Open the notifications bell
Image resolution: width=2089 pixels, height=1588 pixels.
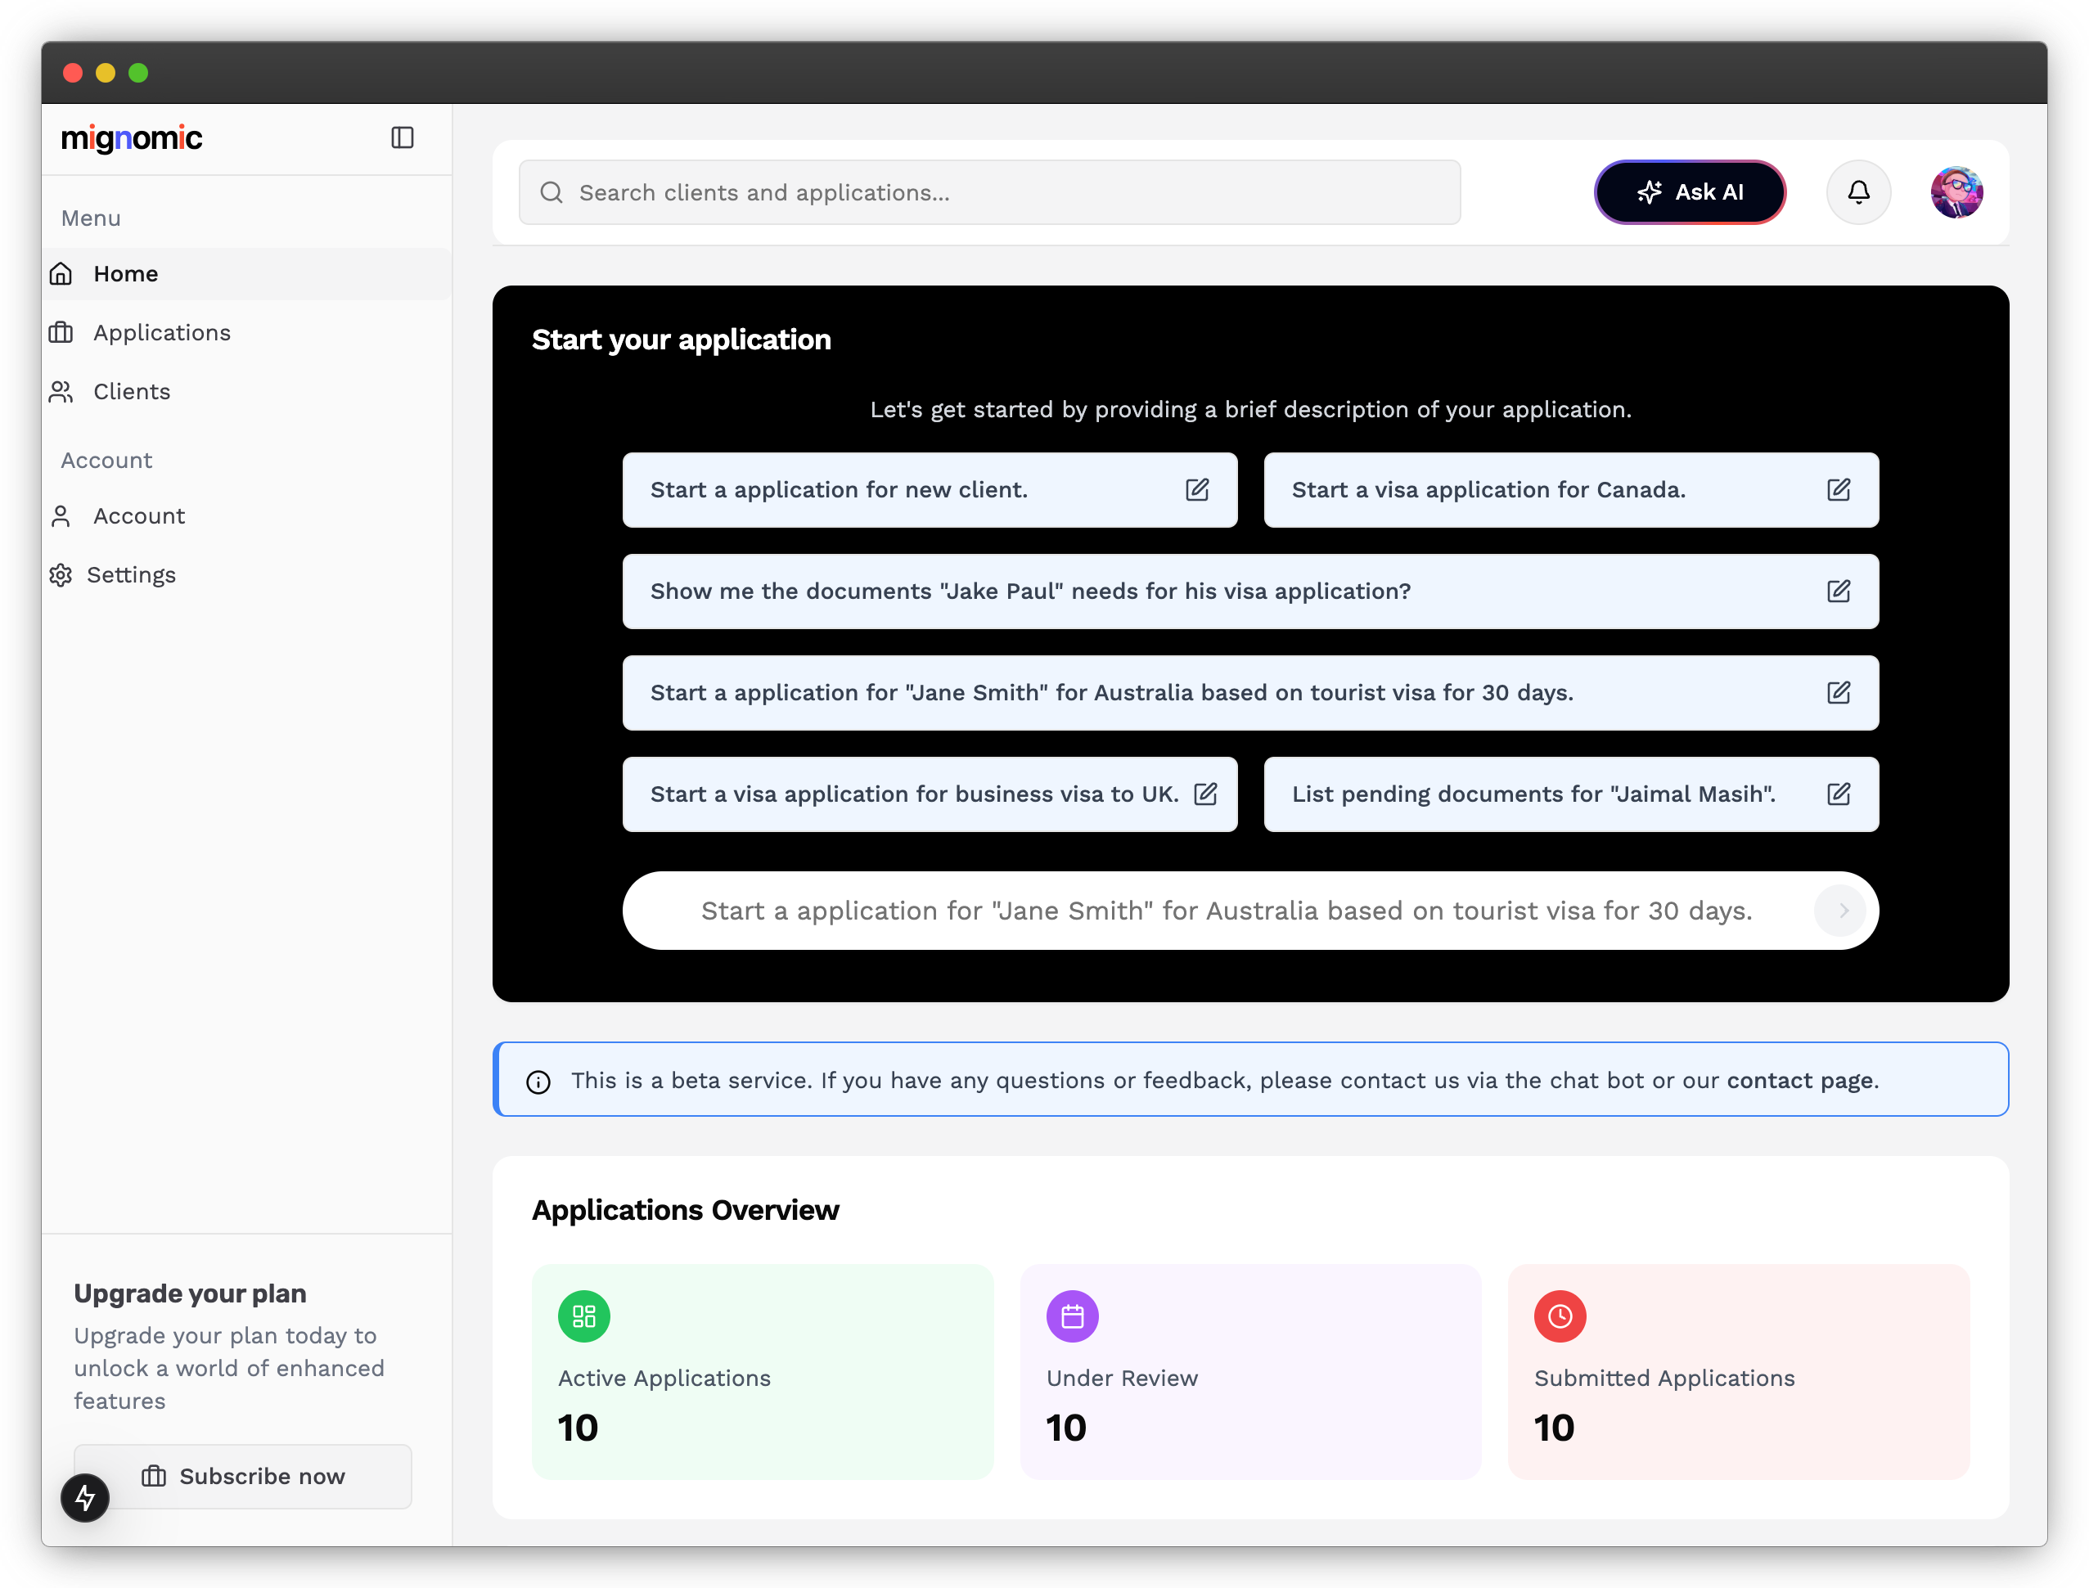(1858, 192)
